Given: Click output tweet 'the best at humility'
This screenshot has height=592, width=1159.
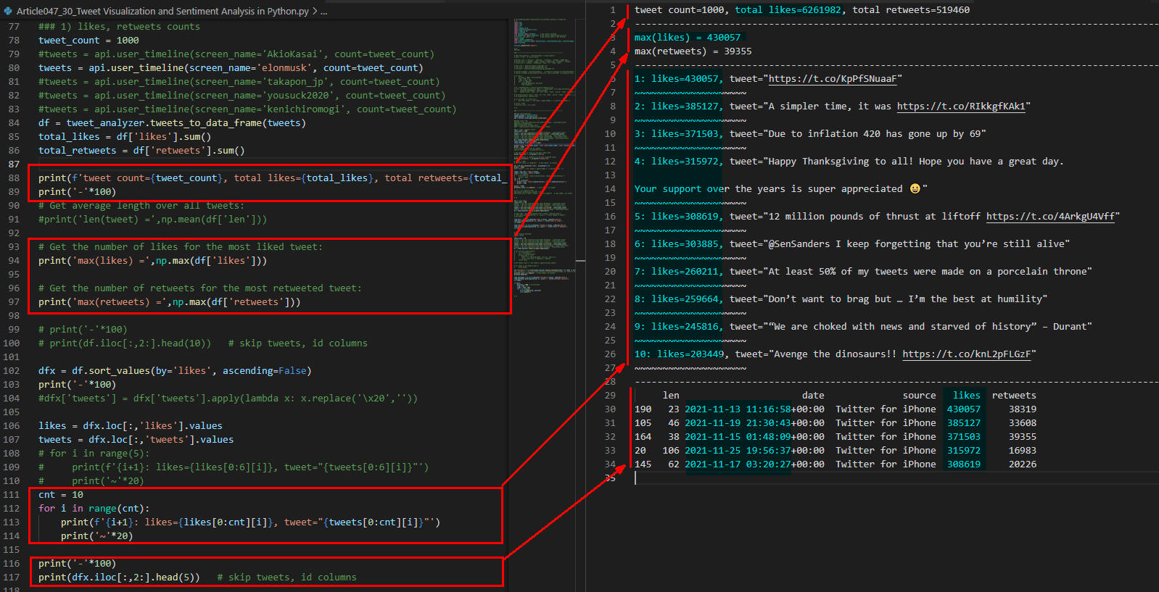Looking at the screenshot, I should pos(986,299).
